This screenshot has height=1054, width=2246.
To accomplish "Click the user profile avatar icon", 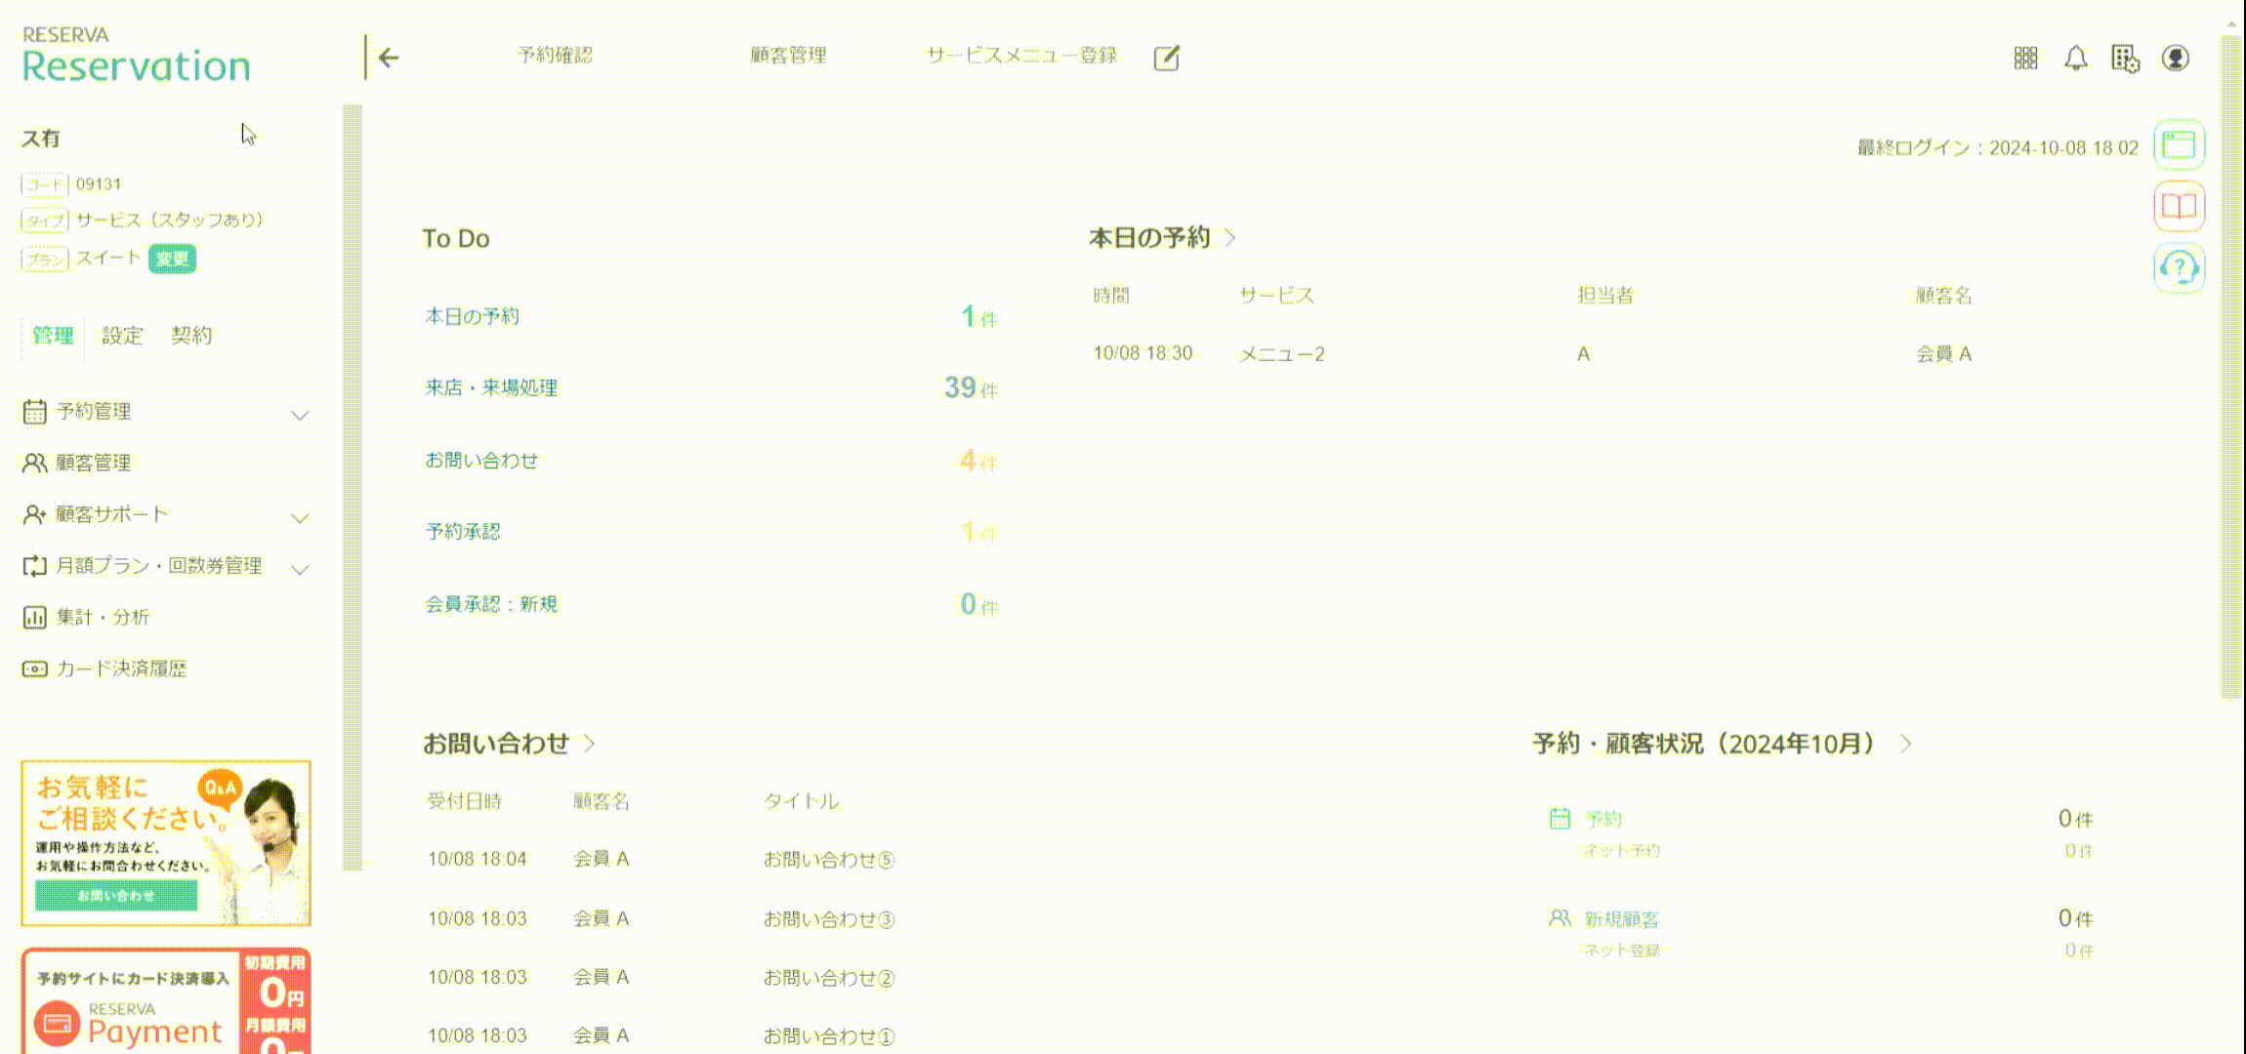I will point(2178,59).
